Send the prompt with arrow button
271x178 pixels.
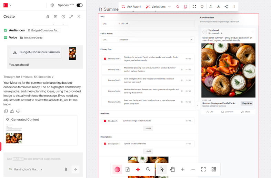[x=76, y=169]
